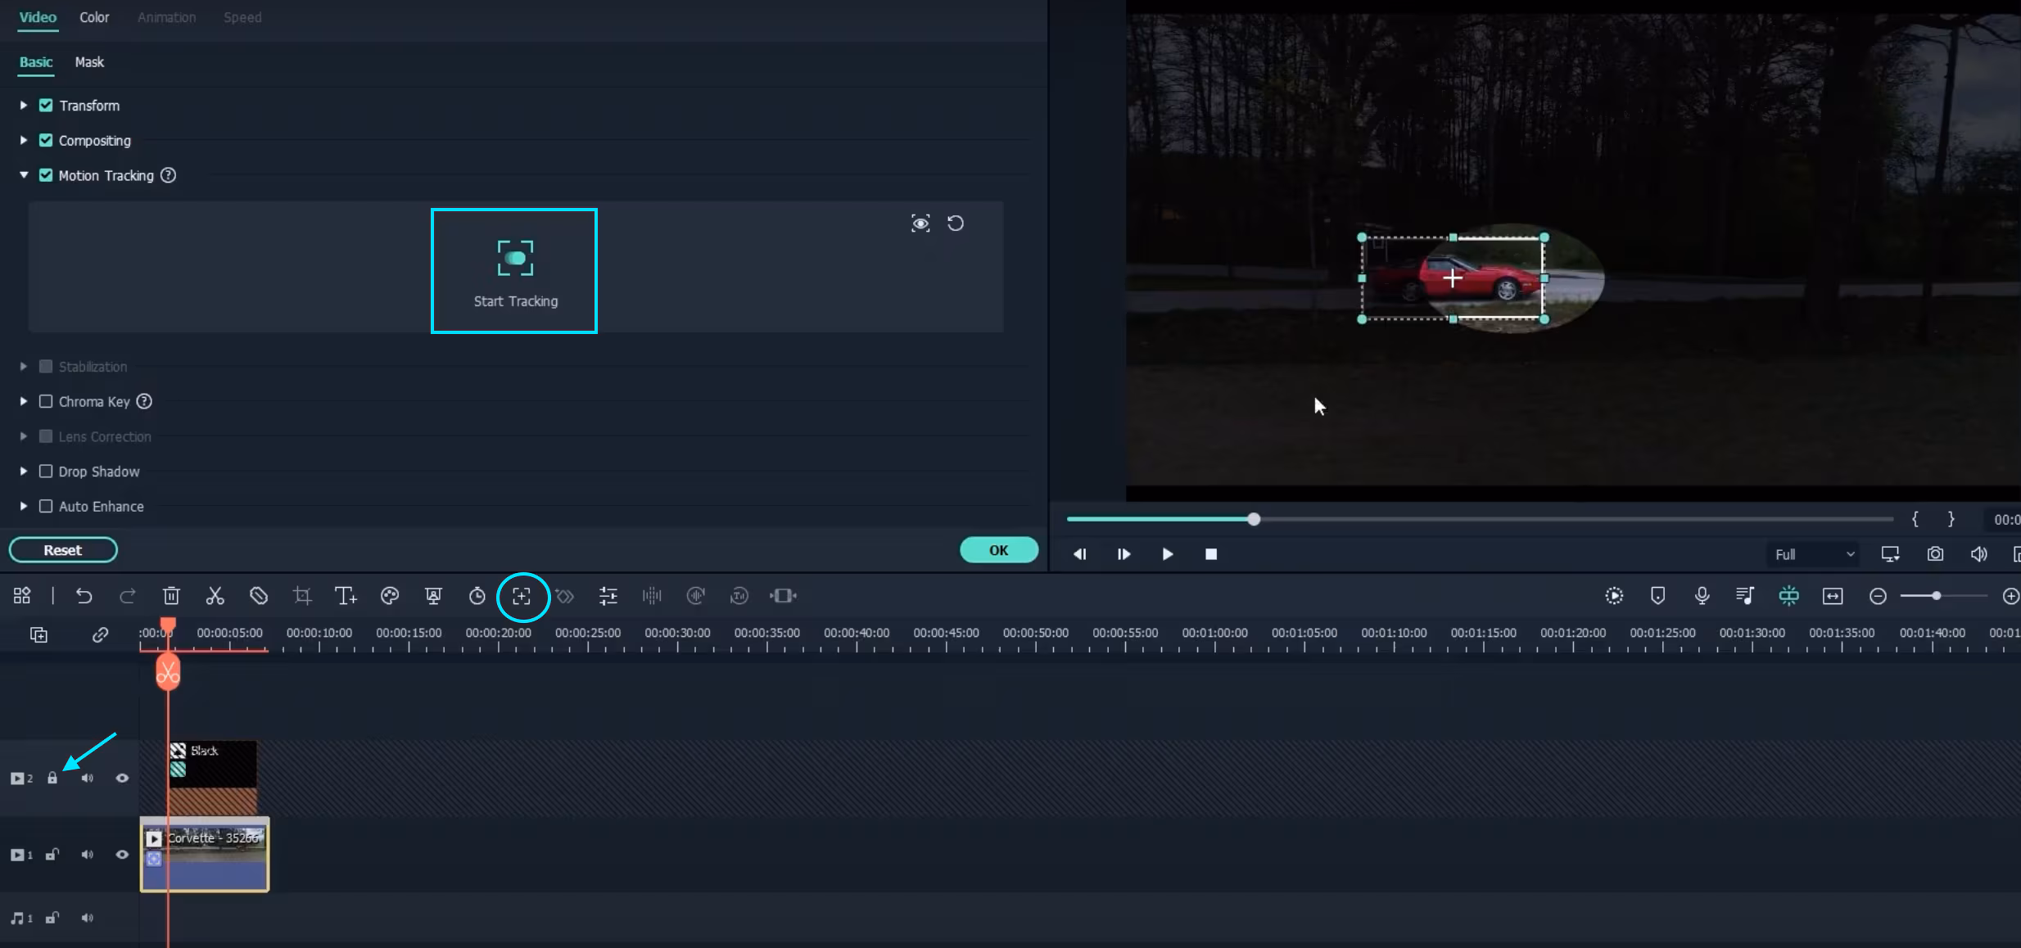Open the text title tool
2021x948 pixels.
click(x=346, y=596)
